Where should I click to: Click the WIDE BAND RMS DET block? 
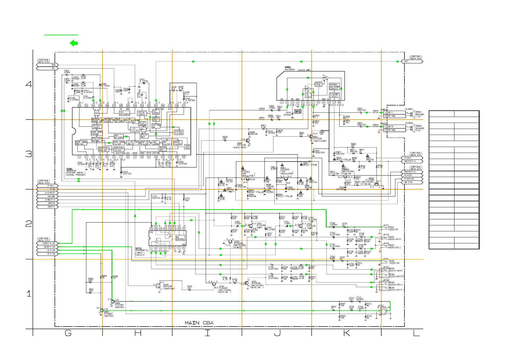pyautogui.click(x=81, y=143)
